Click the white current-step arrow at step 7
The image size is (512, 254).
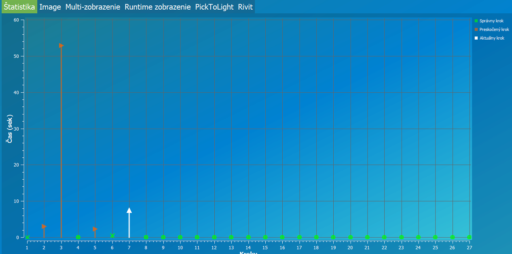click(129, 210)
